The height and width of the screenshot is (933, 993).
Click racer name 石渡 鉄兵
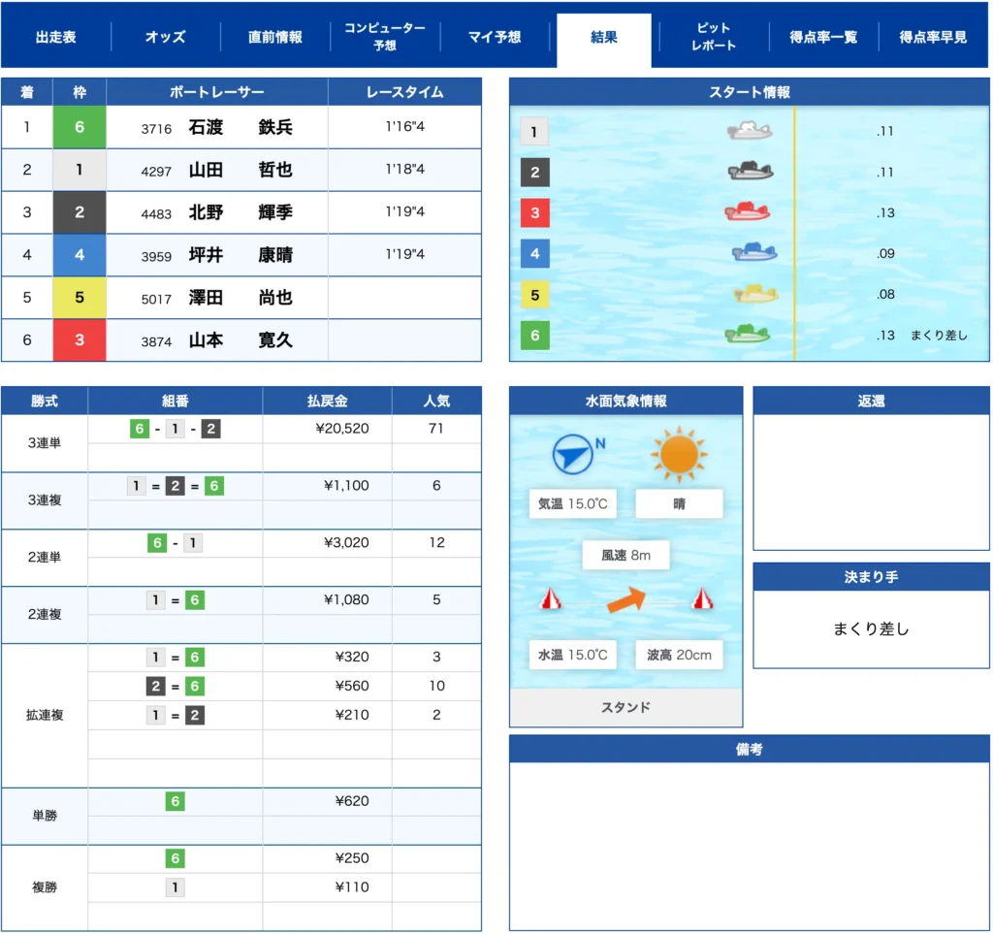(240, 127)
